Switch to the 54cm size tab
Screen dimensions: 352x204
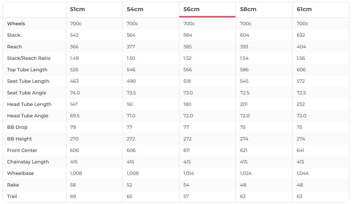coord(135,9)
